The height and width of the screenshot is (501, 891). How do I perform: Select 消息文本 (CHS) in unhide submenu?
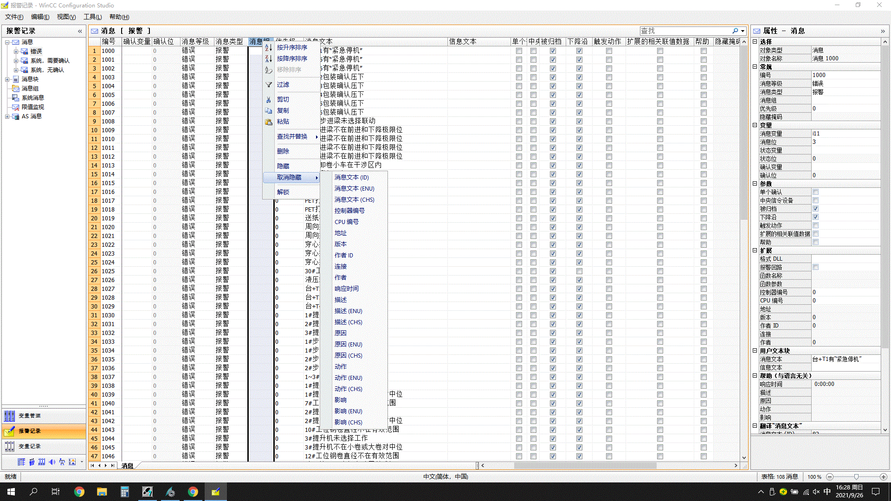coord(354,200)
